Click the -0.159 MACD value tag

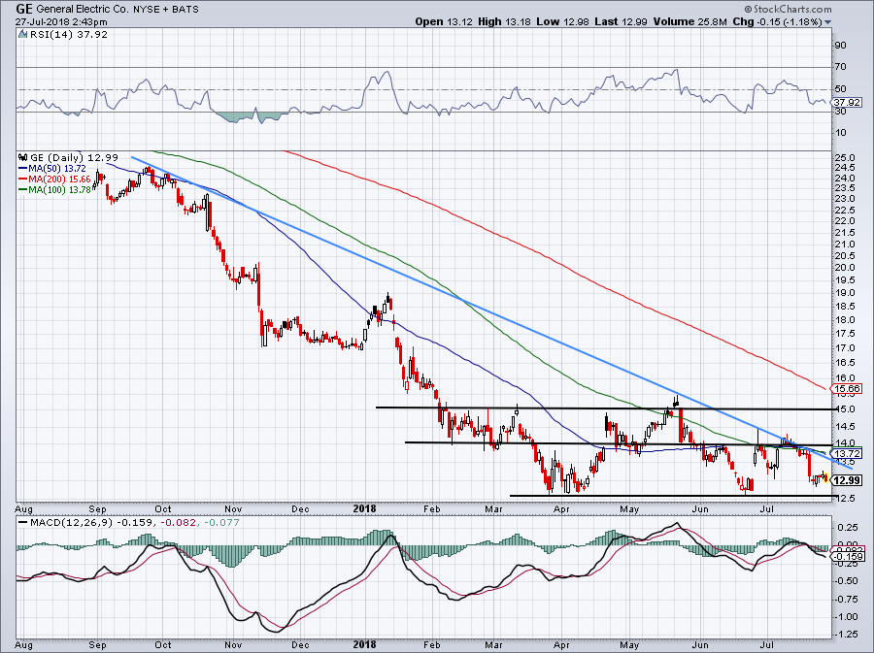pyautogui.click(x=848, y=557)
